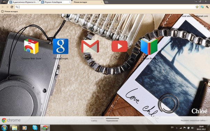Viewport: 210px width, 131px height.
Task: Go to the previous apps page arrow
Action: pos(8,66)
